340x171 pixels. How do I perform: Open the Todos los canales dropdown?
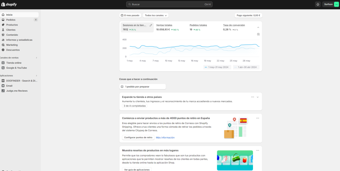pyautogui.click(x=156, y=16)
